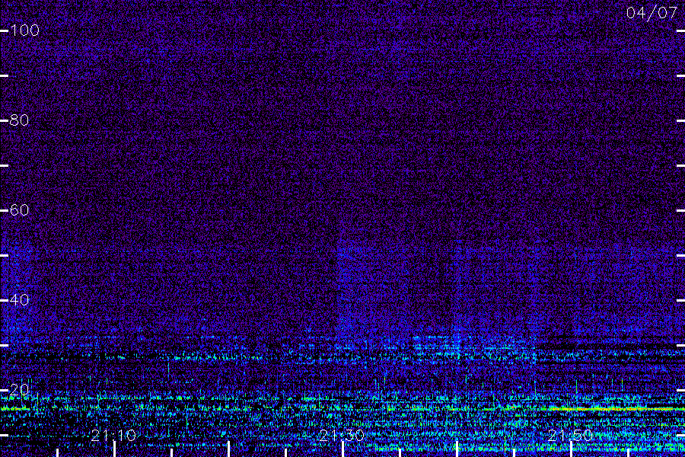Click the 40 frequency axis label
The width and height of the screenshot is (685, 457).
point(19,299)
